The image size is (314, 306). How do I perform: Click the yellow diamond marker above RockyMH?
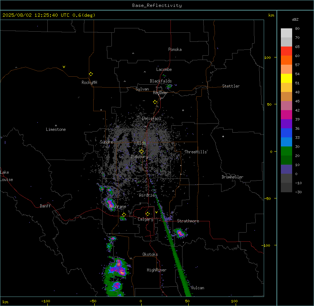pyautogui.click(x=91, y=74)
